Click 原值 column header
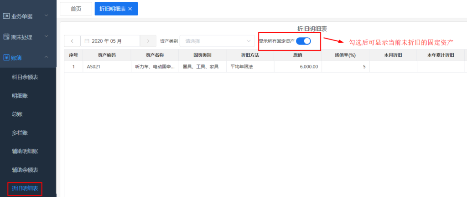 click(x=298, y=55)
